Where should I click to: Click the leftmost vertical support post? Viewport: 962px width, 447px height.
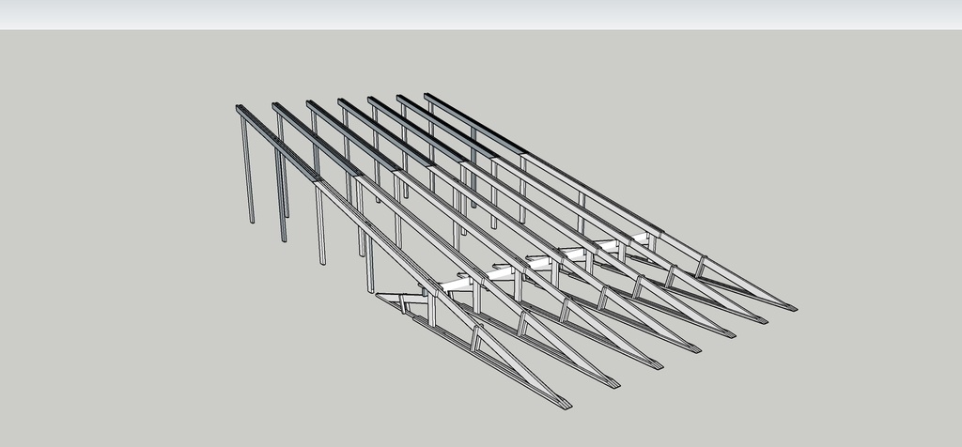pyautogui.click(x=249, y=178)
